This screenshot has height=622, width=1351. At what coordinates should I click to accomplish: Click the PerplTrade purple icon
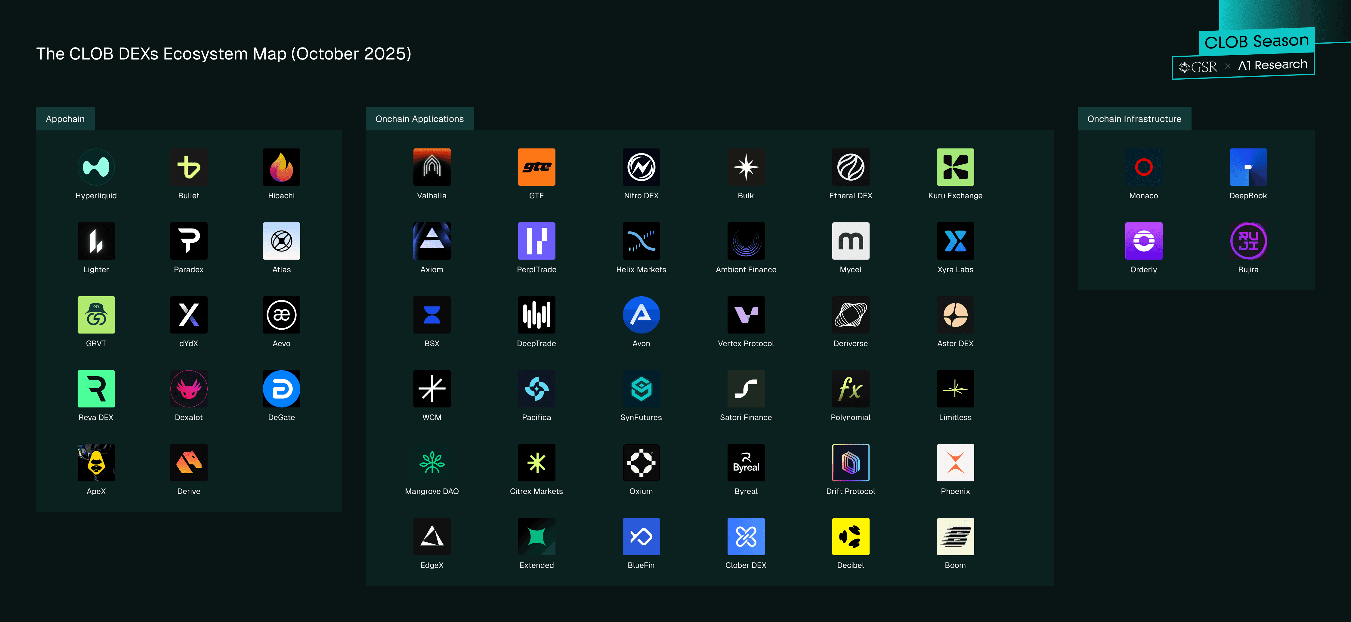click(x=536, y=241)
